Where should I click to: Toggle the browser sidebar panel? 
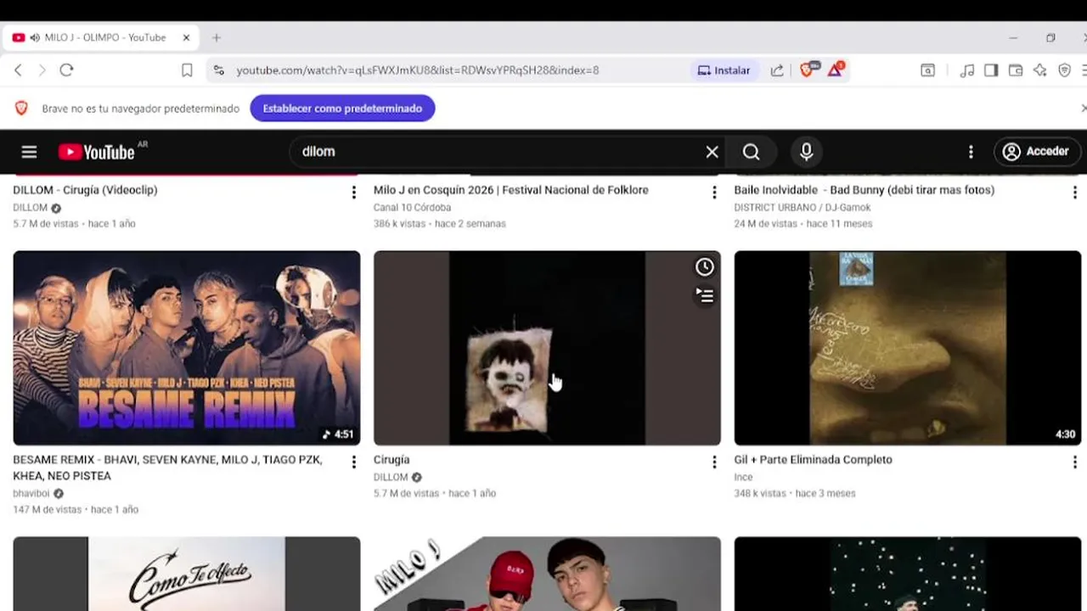pos(991,70)
